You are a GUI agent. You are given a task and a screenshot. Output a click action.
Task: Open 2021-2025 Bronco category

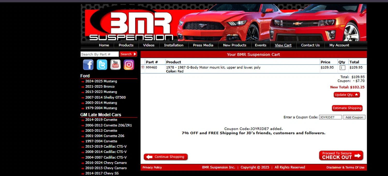coord(100,86)
